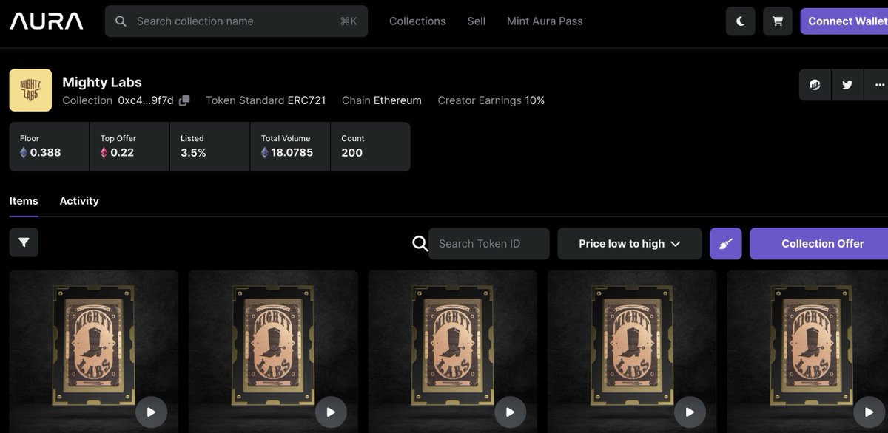This screenshot has width=888, height=433.
Task: Click the Floor 0.388 stat
Action: point(50,146)
